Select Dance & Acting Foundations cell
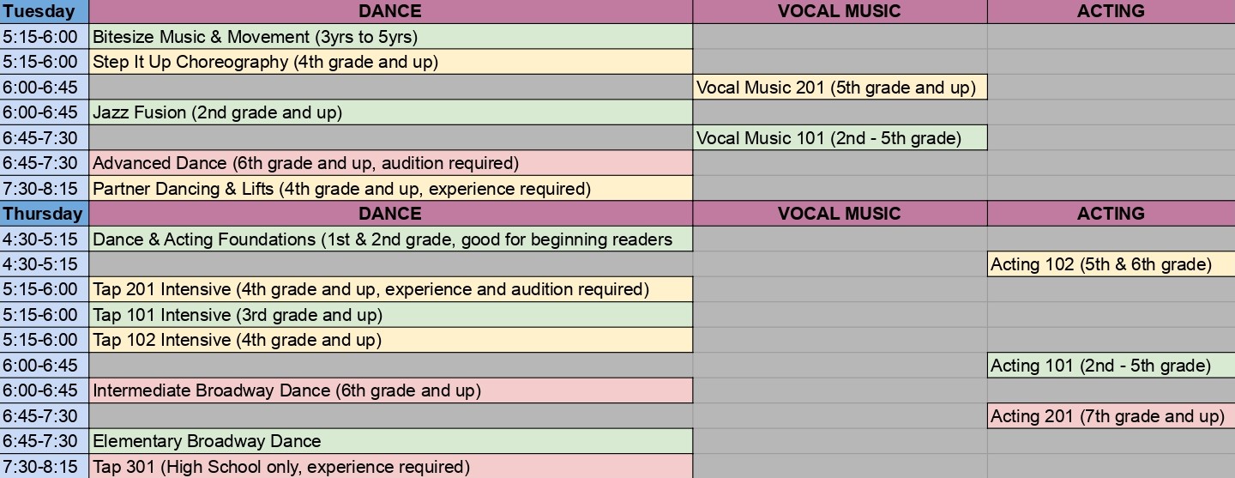 pos(391,239)
